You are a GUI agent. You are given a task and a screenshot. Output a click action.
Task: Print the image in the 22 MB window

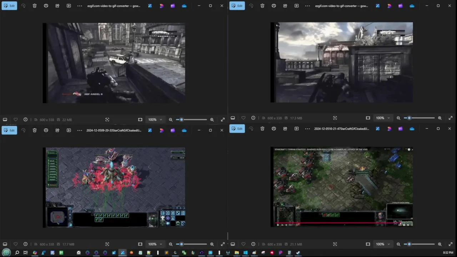click(x=46, y=6)
